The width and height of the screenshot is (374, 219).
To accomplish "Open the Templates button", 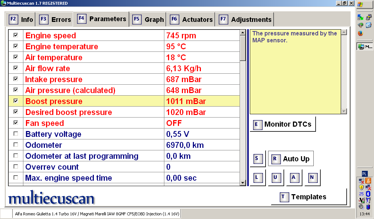I will click(x=309, y=197).
